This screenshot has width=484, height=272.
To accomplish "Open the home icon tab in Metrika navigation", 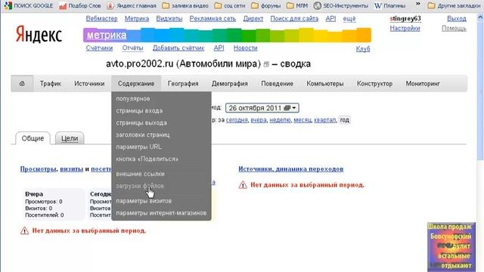I will [x=22, y=84].
